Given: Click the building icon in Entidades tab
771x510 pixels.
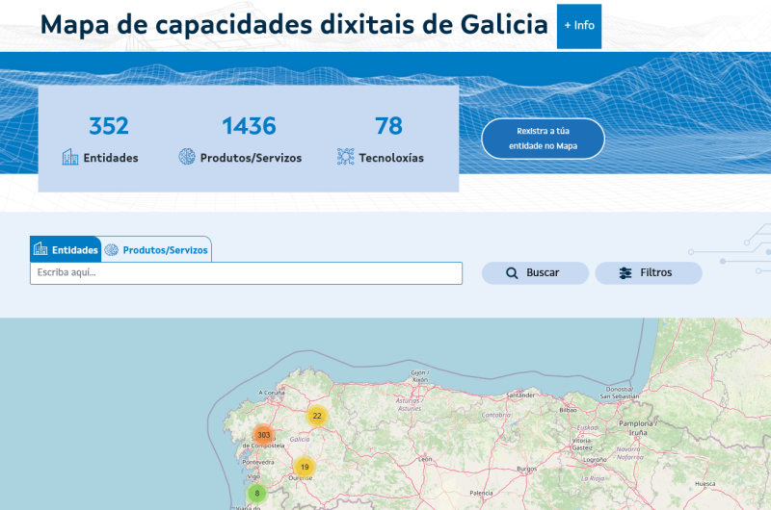Looking at the screenshot, I should 40,249.
